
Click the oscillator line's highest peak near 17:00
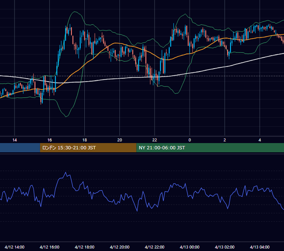tap(66, 172)
